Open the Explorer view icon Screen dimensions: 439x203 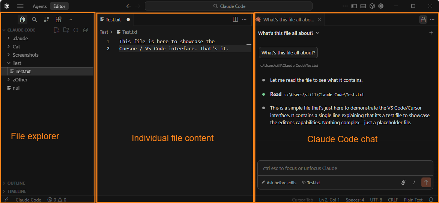pos(23,20)
